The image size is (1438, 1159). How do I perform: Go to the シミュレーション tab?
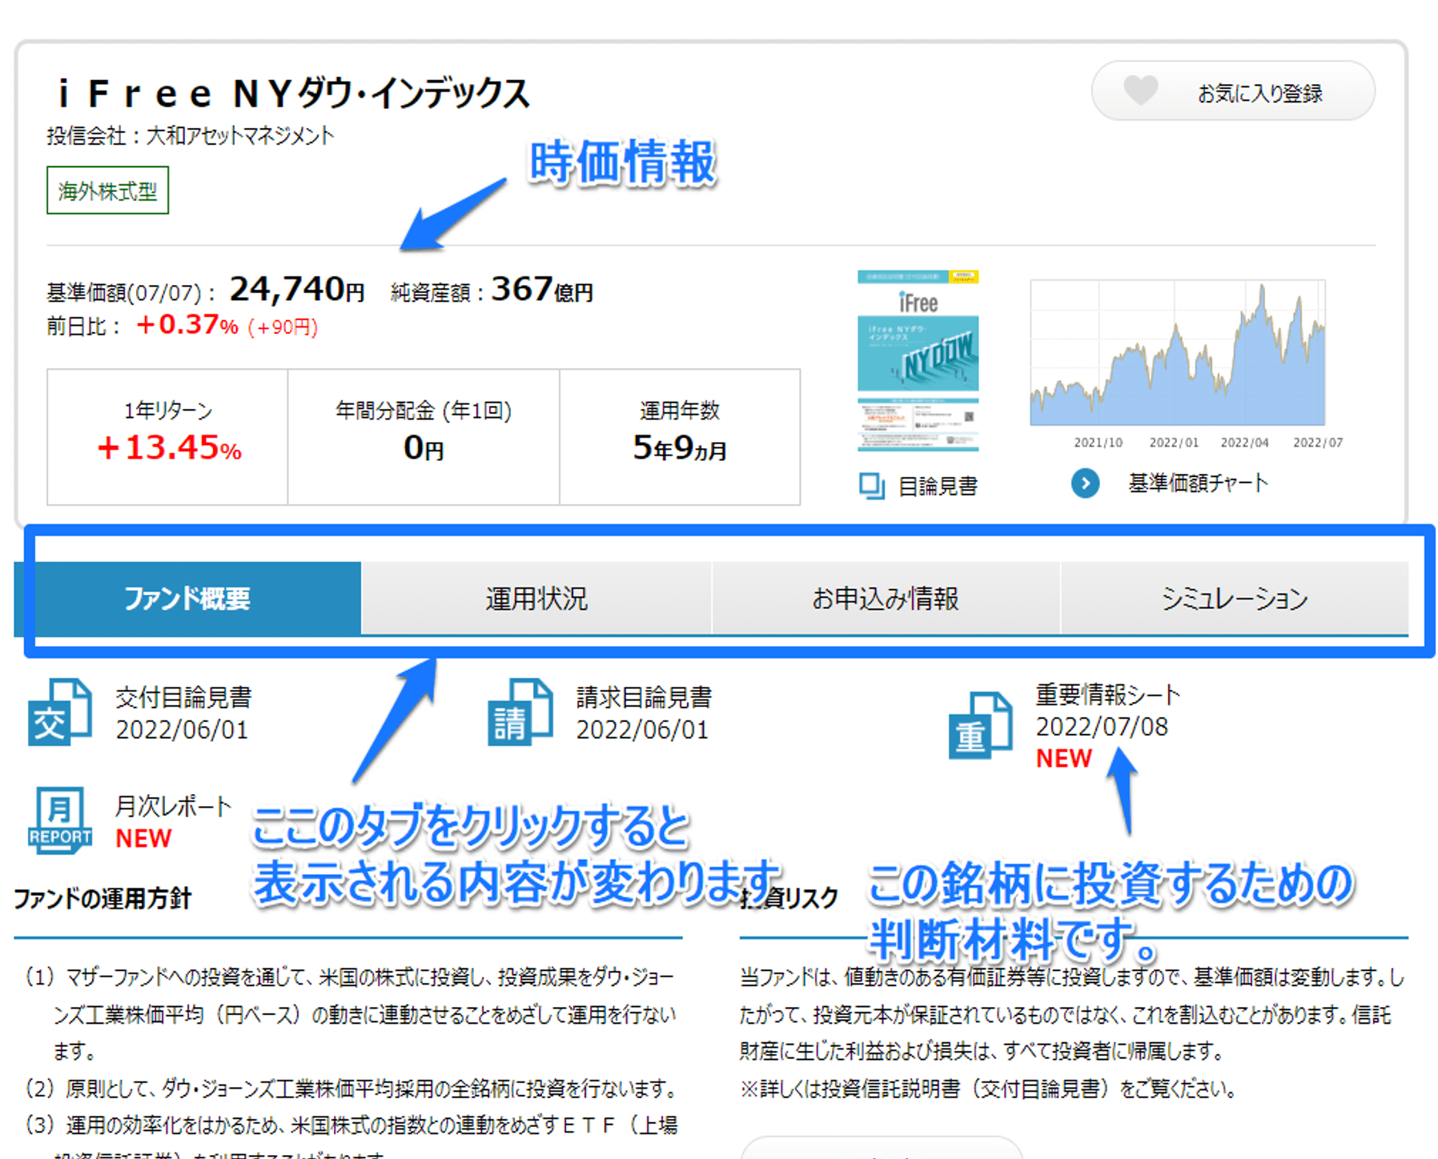(1235, 598)
